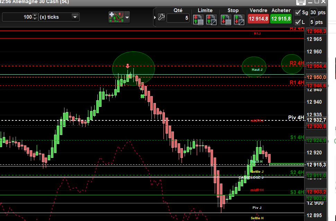Click the Settle H level label

tap(257, 218)
